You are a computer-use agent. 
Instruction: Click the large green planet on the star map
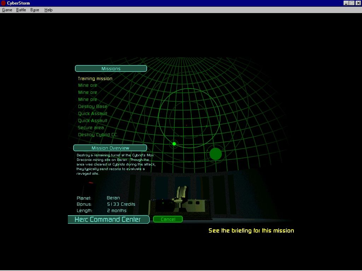(x=215, y=153)
